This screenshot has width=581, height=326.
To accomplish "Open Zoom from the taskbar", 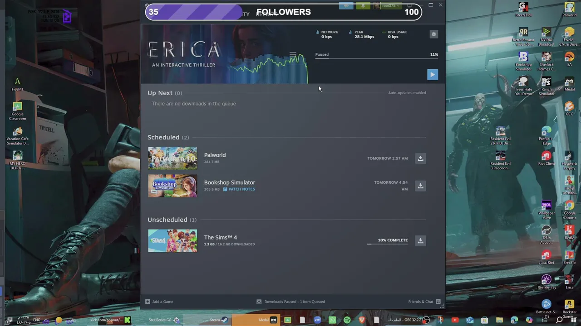I will [317, 320].
